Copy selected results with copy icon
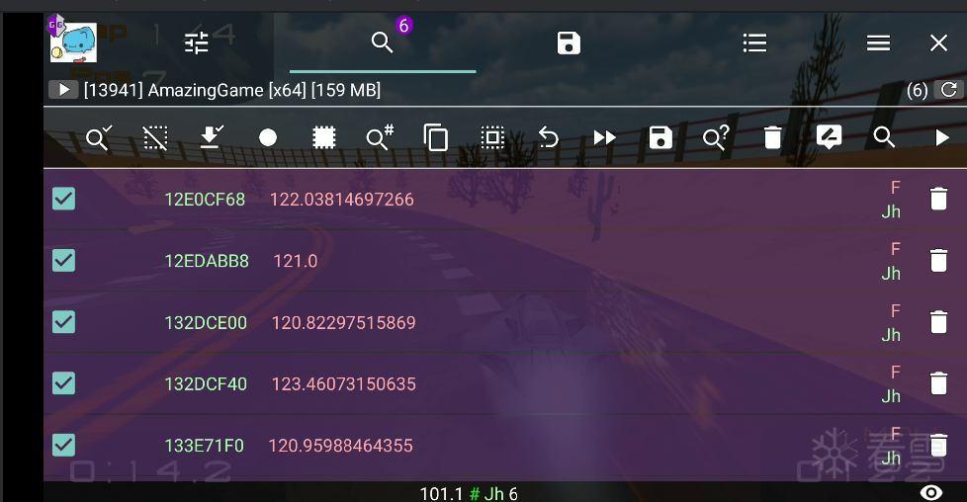967x502 pixels. click(x=436, y=137)
